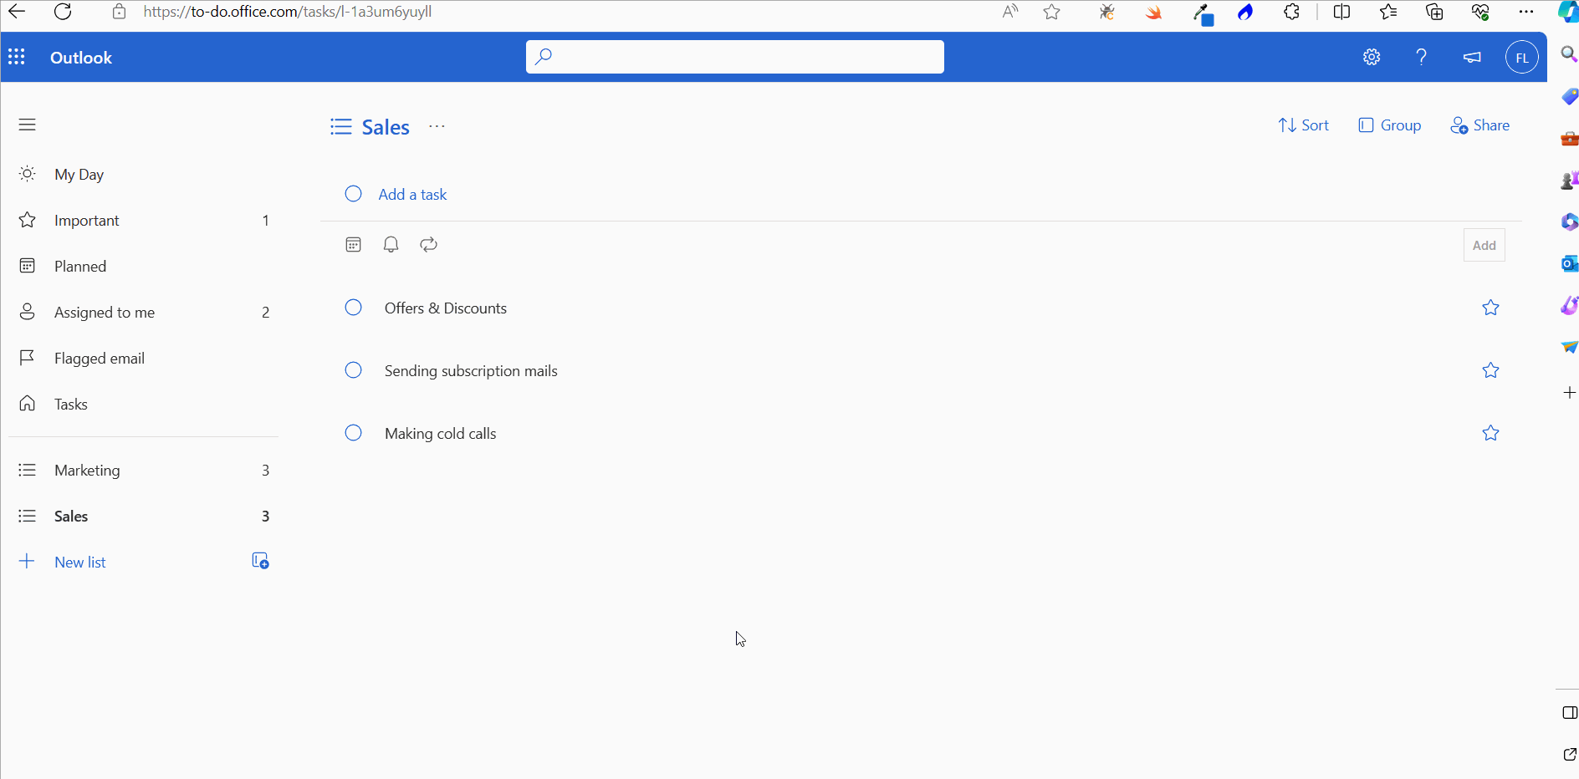This screenshot has height=779, width=1579.
Task: Collapse the sidebar with the hamburger icon
Action: coord(27,124)
